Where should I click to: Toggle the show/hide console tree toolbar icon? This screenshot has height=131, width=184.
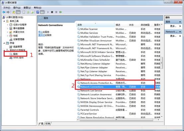coord(18,12)
